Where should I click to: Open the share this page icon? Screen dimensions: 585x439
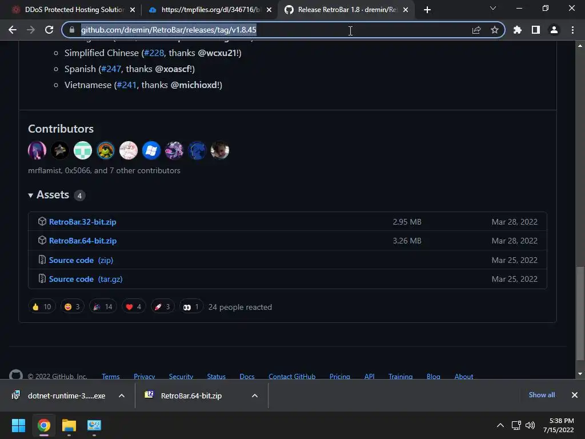476,30
